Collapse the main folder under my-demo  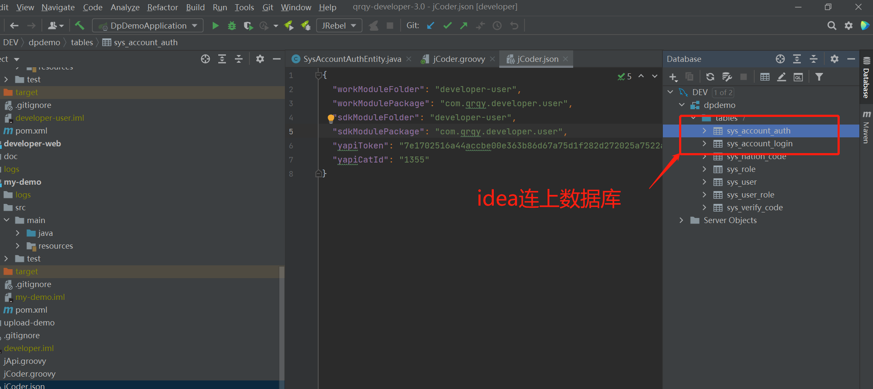(x=6, y=220)
